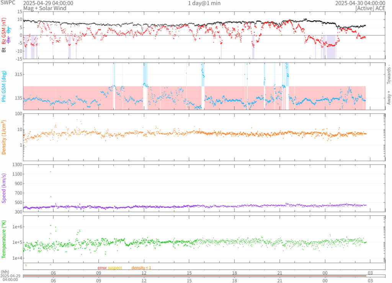Enable the struck-through Bx series
Screen dimensions: 392x283
[x=9, y=39]
